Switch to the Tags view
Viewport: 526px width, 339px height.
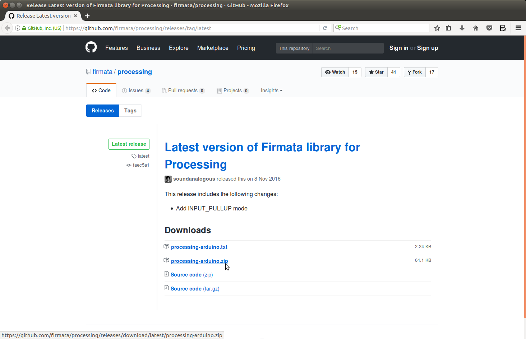pyautogui.click(x=130, y=110)
